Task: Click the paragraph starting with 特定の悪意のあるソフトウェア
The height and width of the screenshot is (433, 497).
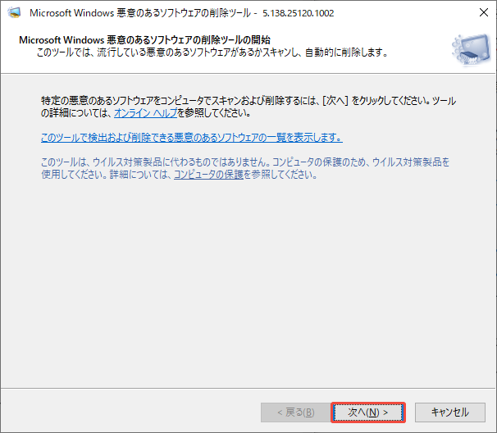Action: [x=248, y=107]
